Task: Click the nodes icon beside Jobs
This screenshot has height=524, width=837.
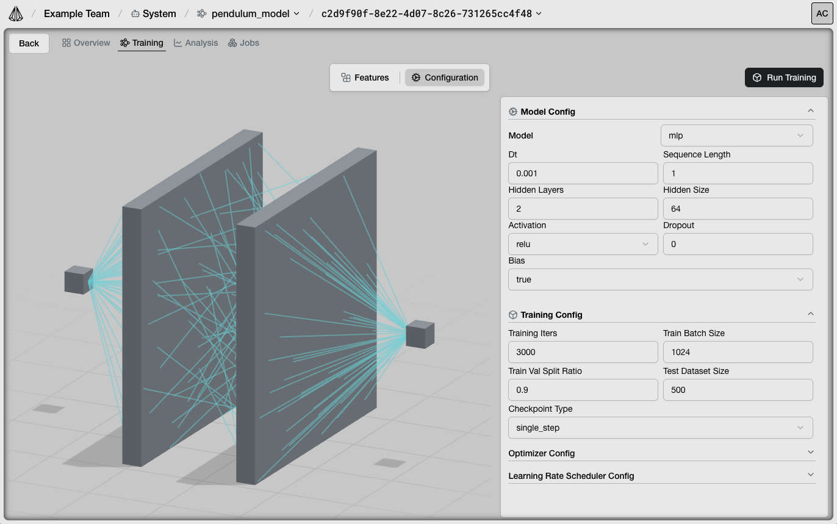Action: coord(232,43)
